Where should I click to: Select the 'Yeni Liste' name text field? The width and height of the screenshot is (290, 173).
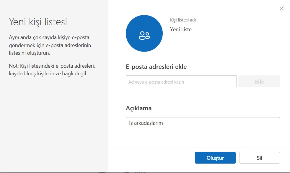tap(207, 29)
